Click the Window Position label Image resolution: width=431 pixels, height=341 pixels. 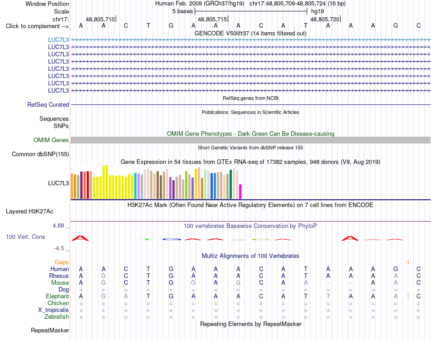pyautogui.click(x=47, y=4)
